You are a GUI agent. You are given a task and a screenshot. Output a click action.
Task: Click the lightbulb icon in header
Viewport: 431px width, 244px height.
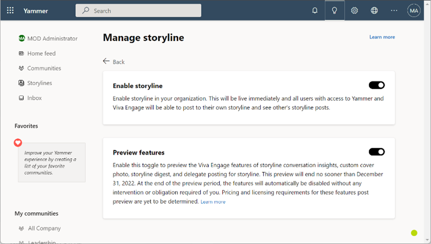335,11
